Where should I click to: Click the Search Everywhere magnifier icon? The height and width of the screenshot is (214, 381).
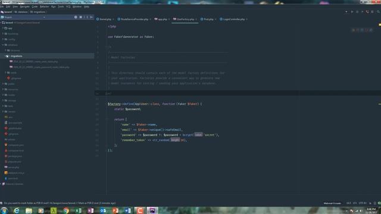click(378, 12)
